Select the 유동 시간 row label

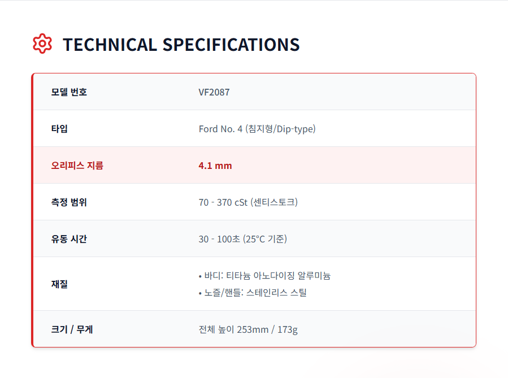(69, 239)
